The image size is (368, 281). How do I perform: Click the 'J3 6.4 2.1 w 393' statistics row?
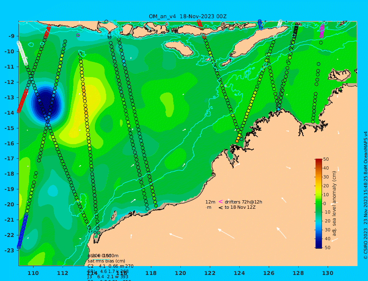point(108,277)
